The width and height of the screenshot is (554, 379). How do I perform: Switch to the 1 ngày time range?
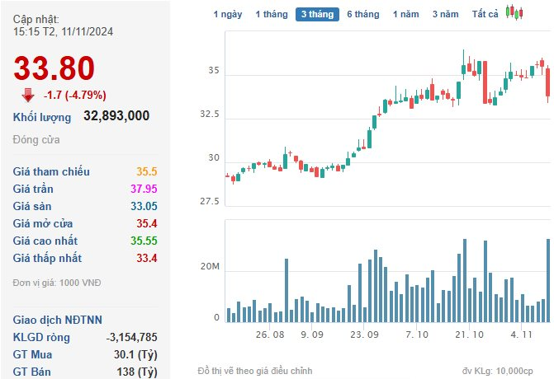[x=228, y=14]
